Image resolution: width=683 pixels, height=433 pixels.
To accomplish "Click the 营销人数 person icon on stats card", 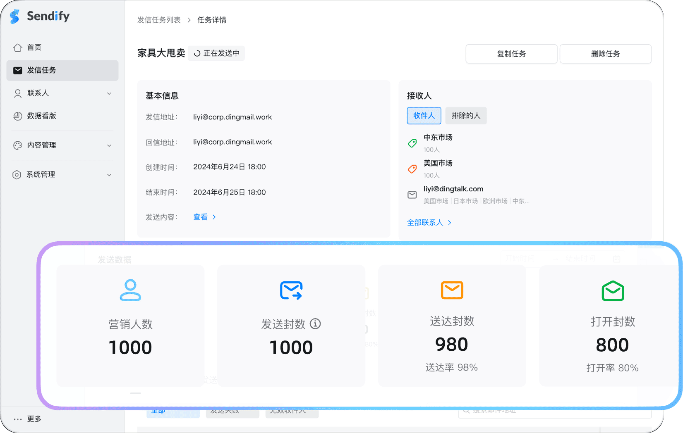I will point(130,290).
